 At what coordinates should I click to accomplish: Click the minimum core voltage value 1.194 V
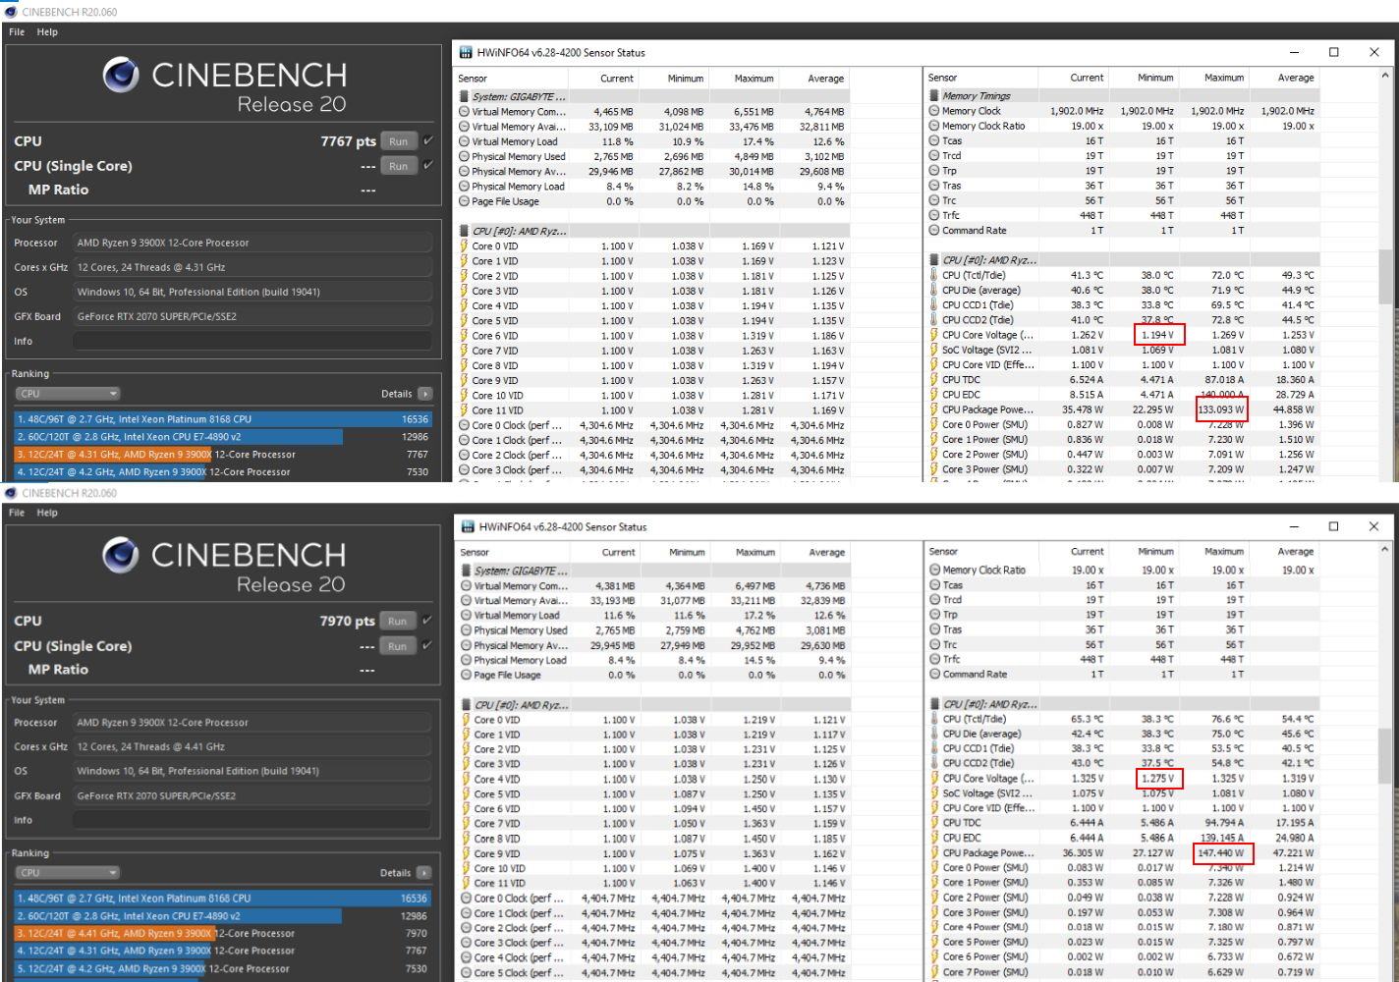tap(1157, 335)
